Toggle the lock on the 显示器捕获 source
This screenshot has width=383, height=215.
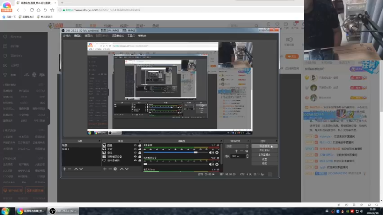pyautogui.click(x=140, y=161)
